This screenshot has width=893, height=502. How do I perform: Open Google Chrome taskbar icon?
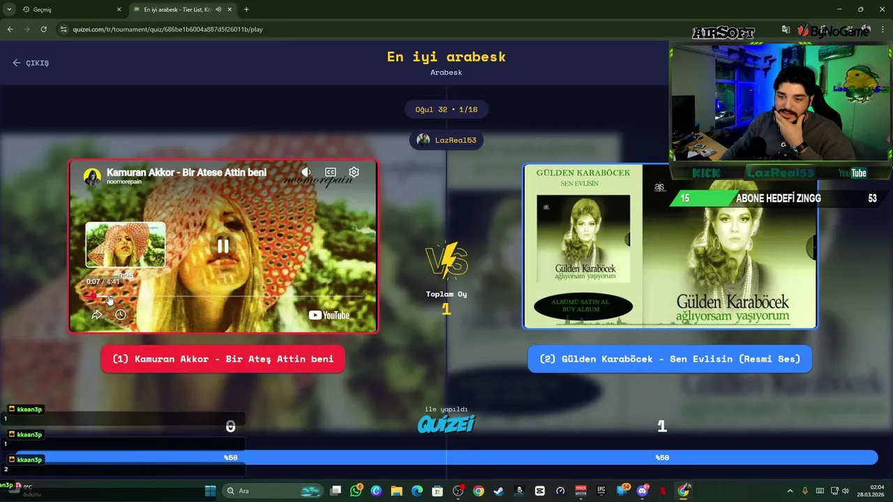pos(479,491)
